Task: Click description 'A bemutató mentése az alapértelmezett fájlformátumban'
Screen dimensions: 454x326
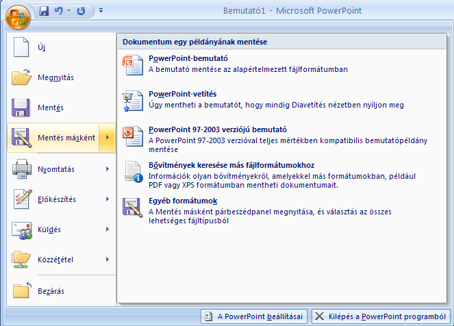Action: [x=248, y=69]
